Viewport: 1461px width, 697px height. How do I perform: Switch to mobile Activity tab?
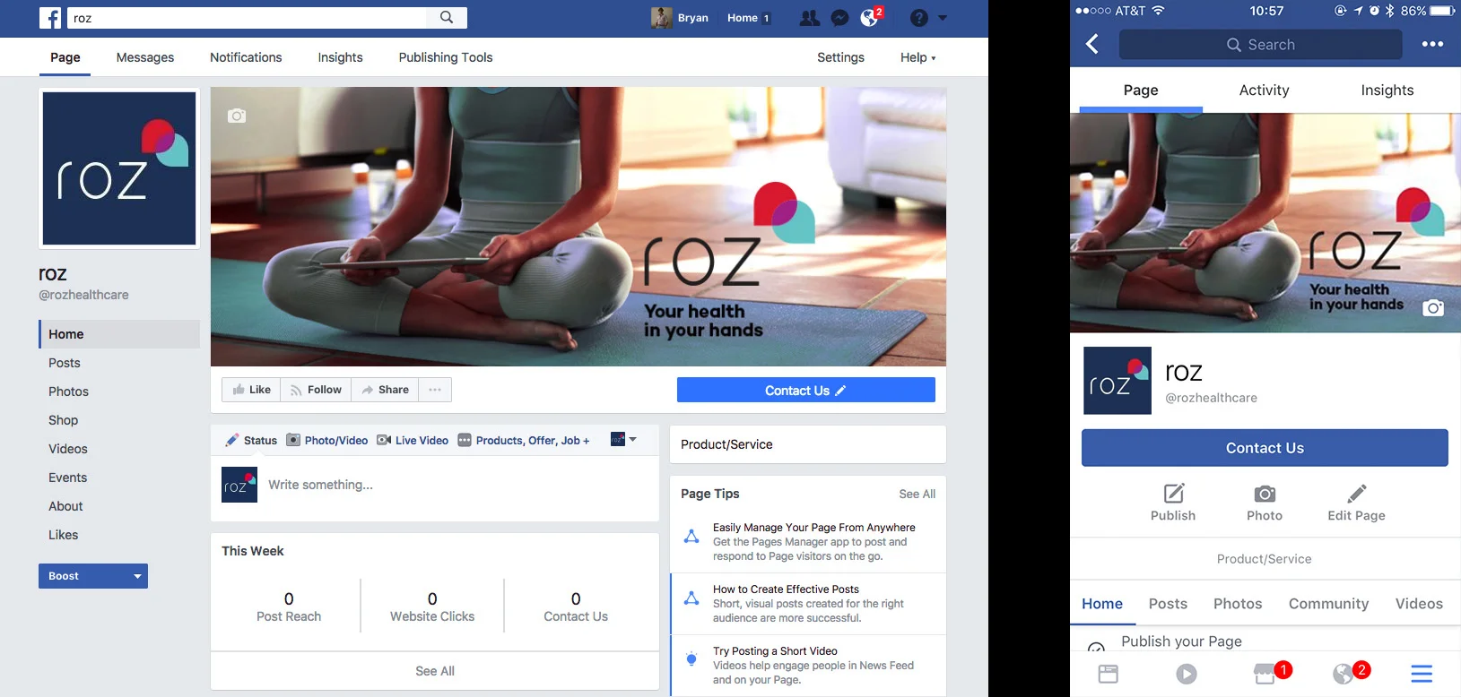point(1264,90)
